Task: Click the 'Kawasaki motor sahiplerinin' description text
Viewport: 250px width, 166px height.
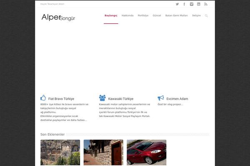Action: click(125, 110)
